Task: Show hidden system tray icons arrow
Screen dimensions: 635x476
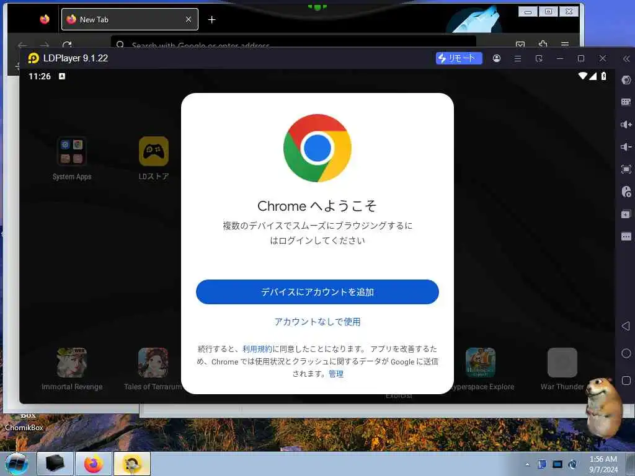Action: coord(527,464)
